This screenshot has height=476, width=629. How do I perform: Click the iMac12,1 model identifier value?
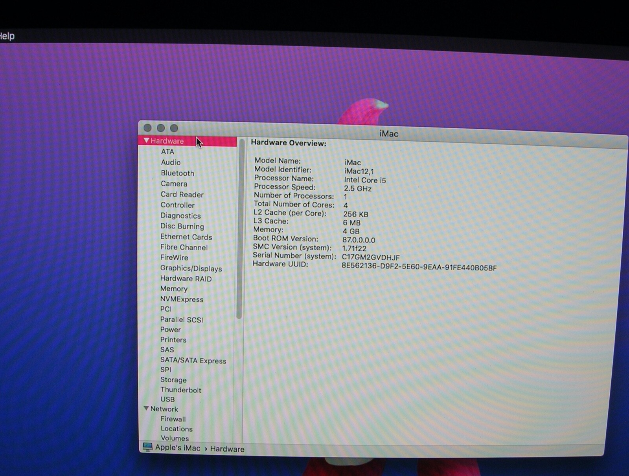point(359,171)
